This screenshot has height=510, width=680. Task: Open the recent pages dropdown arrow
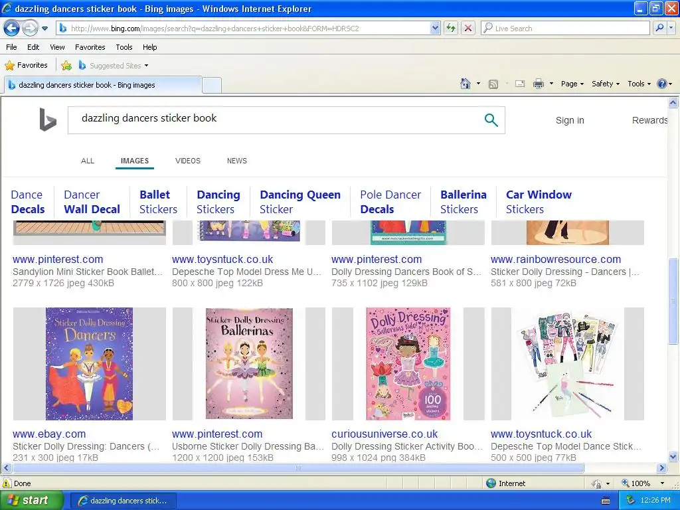pos(44,29)
